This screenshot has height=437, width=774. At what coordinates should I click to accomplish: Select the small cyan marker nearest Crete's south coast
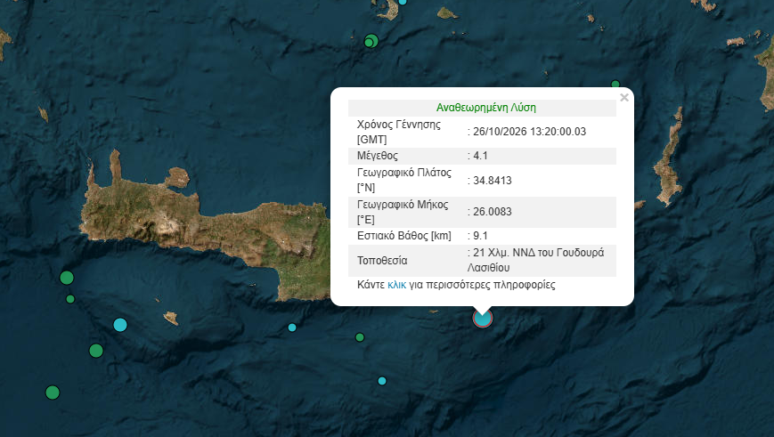click(x=292, y=328)
